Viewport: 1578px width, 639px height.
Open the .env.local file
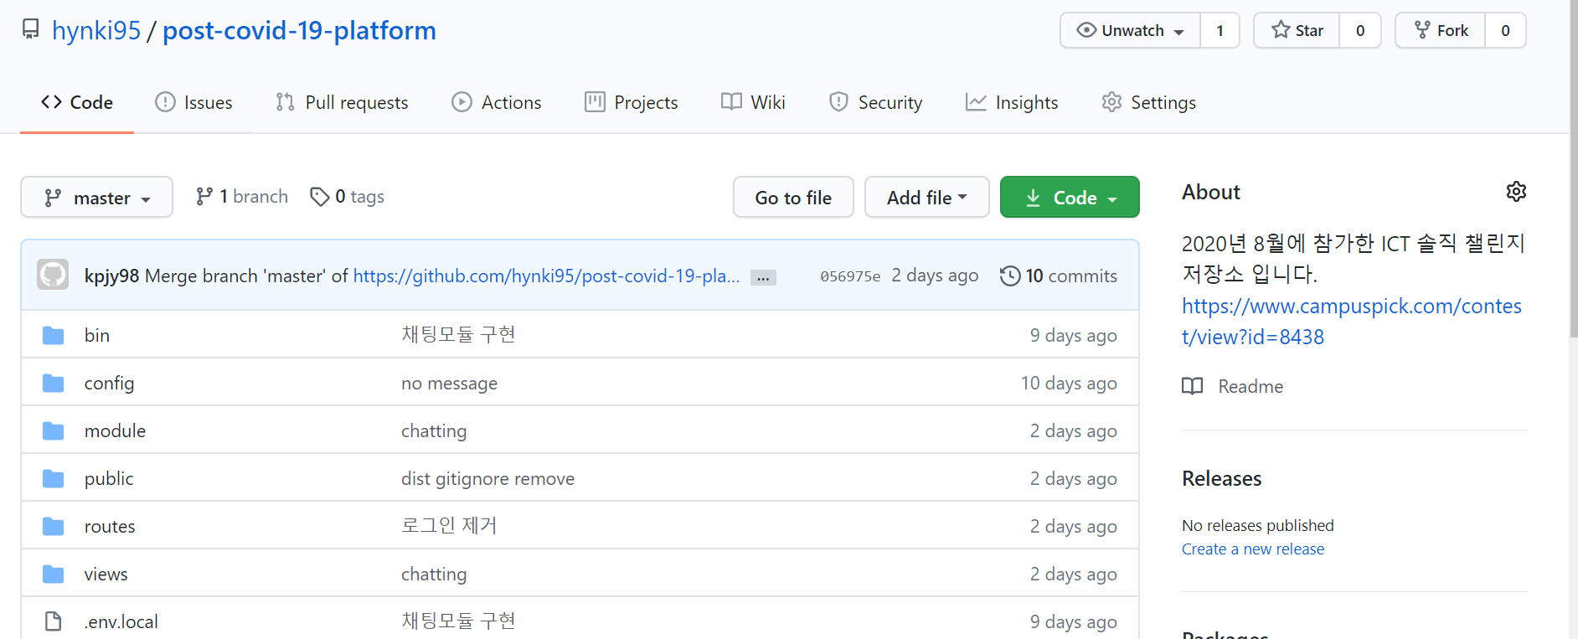tap(121, 621)
